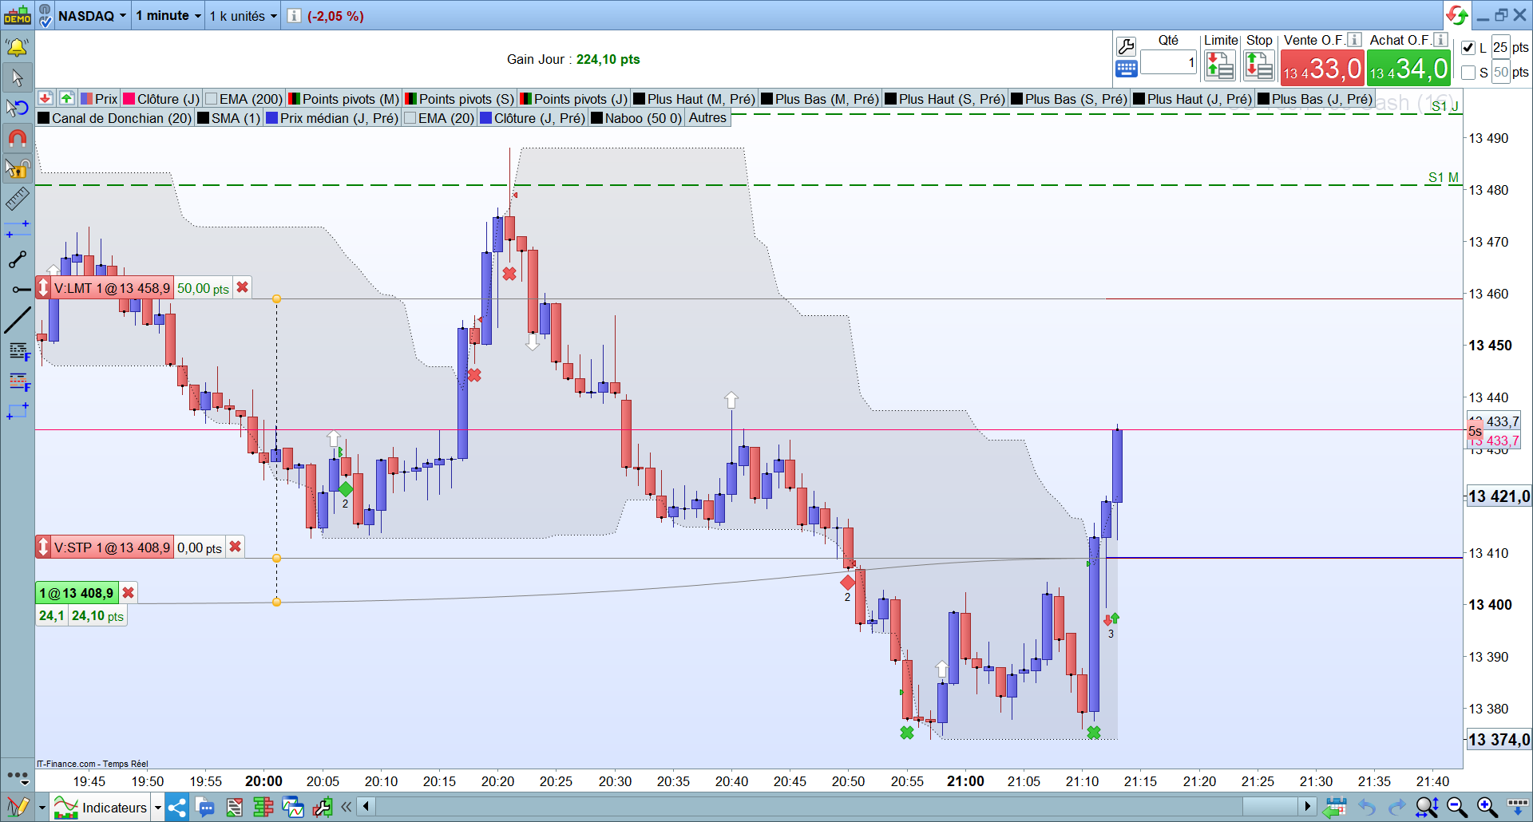Image resolution: width=1533 pixels, height=822 pixels.
Task: Click the cursor pointer tool
Action: click(17, 77)
